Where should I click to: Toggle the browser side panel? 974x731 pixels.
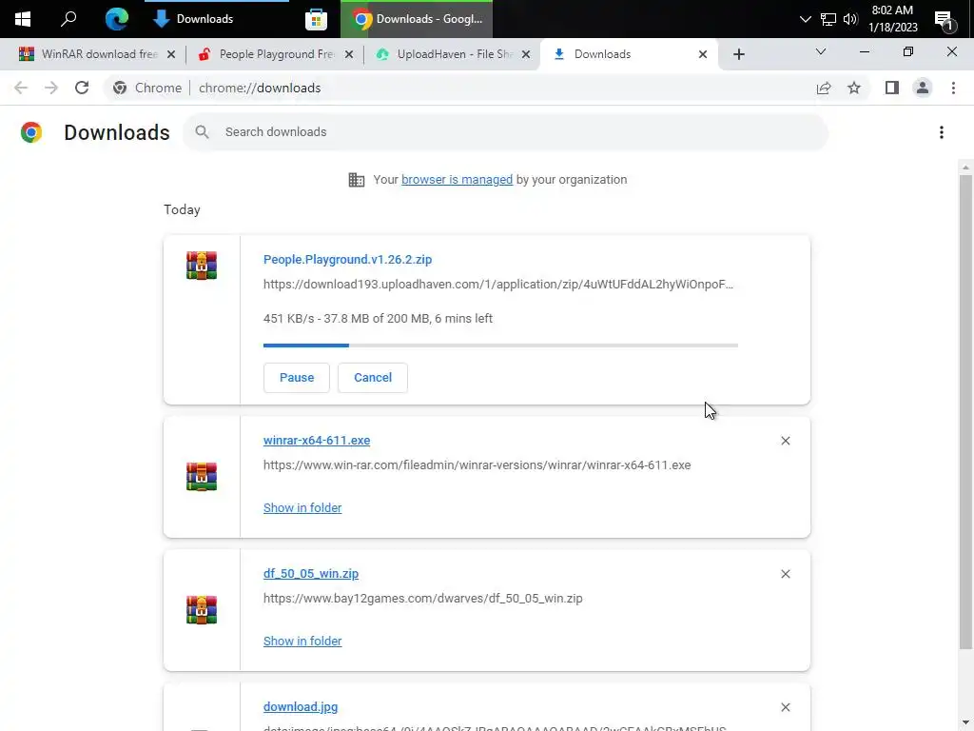coord(892,88)
